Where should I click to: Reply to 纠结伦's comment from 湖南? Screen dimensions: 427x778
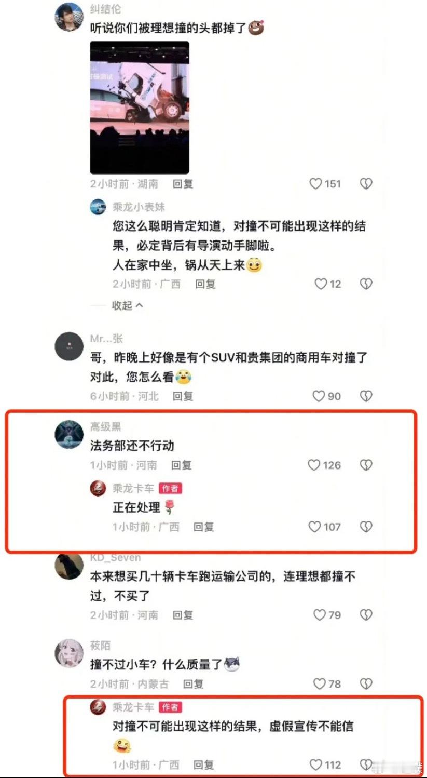click(183, 183)
